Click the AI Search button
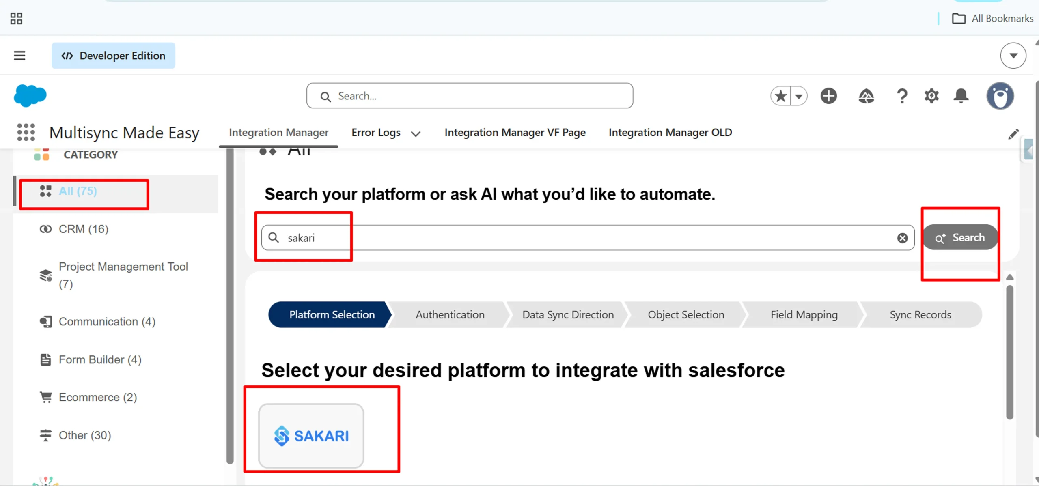1039x486 pixels. (x=960, y=237)
